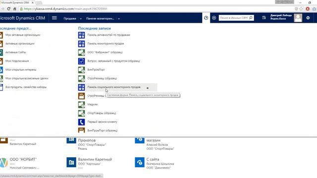317x178 pixels.
Task: Pin the Панель социального мониторинга продаж entry
Action: (148, 88)
